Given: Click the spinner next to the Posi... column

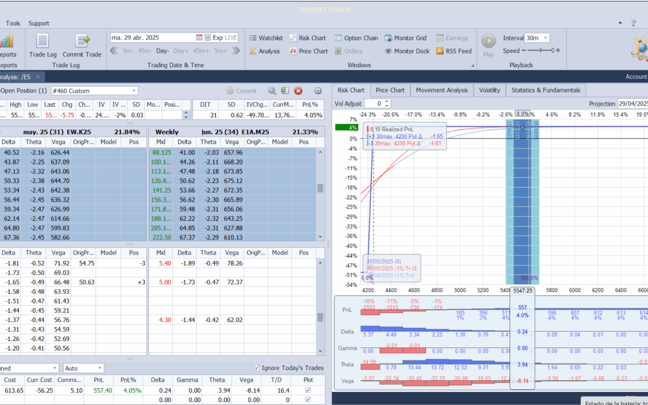Looking at the screenshot, I should click(186, 115).
